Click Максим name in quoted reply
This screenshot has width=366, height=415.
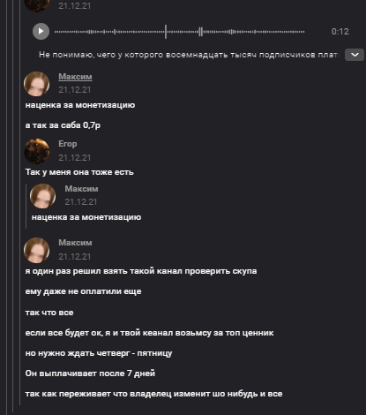click(x=81, y=189)
